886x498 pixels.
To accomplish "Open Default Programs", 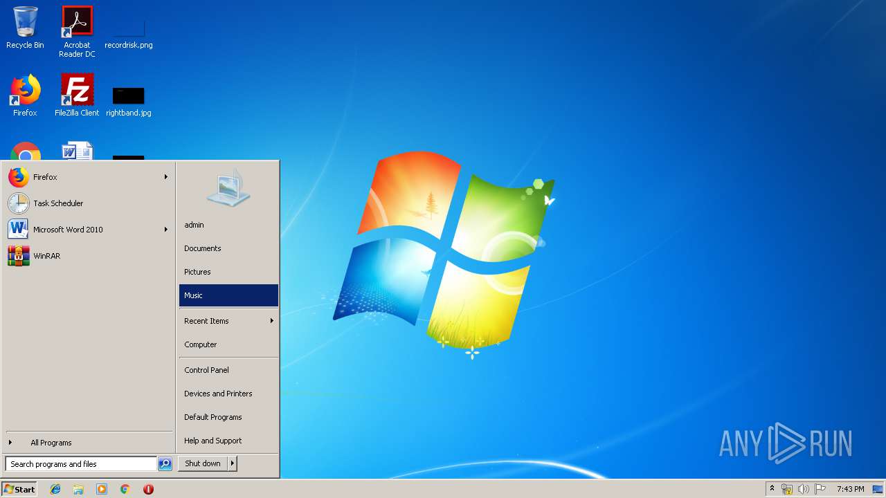I will [x=228, y=417].
